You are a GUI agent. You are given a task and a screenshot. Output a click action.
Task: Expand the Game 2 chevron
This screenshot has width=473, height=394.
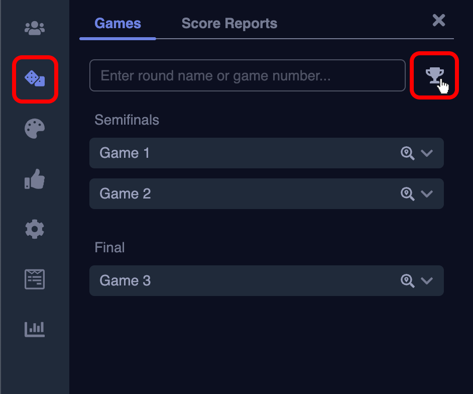(427, 194)
